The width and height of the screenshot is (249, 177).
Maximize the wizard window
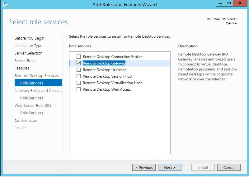[229, 3]
